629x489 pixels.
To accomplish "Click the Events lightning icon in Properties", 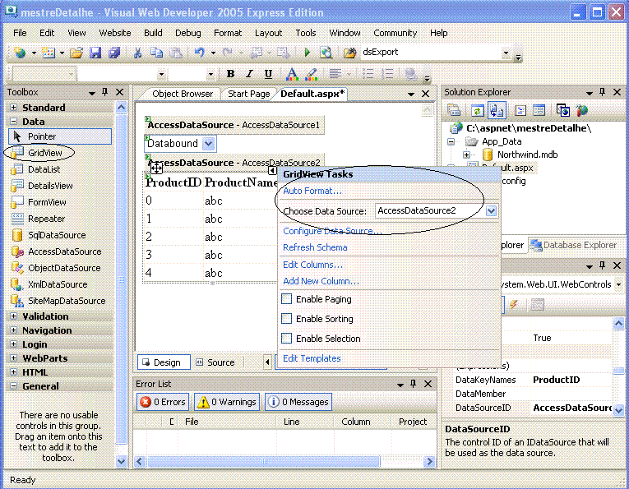I will click(513, 305).
